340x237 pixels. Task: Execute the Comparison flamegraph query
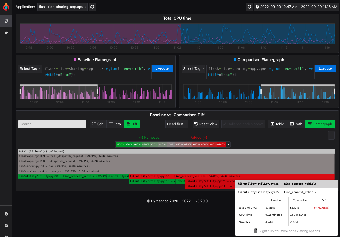pyautogui.click(x=325, y=68)
